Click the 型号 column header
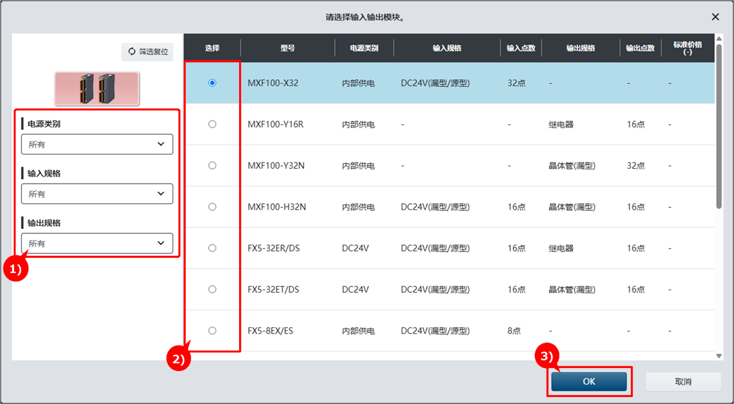 [287, 48]
